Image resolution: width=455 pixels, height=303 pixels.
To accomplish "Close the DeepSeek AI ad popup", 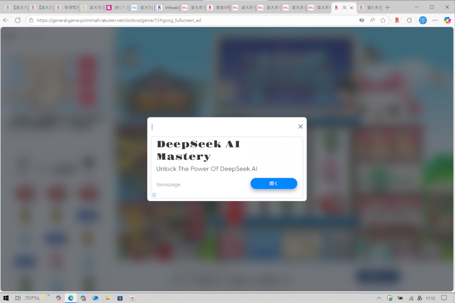I will tap(300, 127).
